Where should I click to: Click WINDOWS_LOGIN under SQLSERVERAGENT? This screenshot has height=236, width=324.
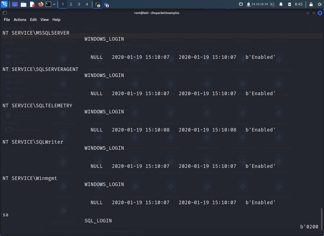(x=104, y=75)
